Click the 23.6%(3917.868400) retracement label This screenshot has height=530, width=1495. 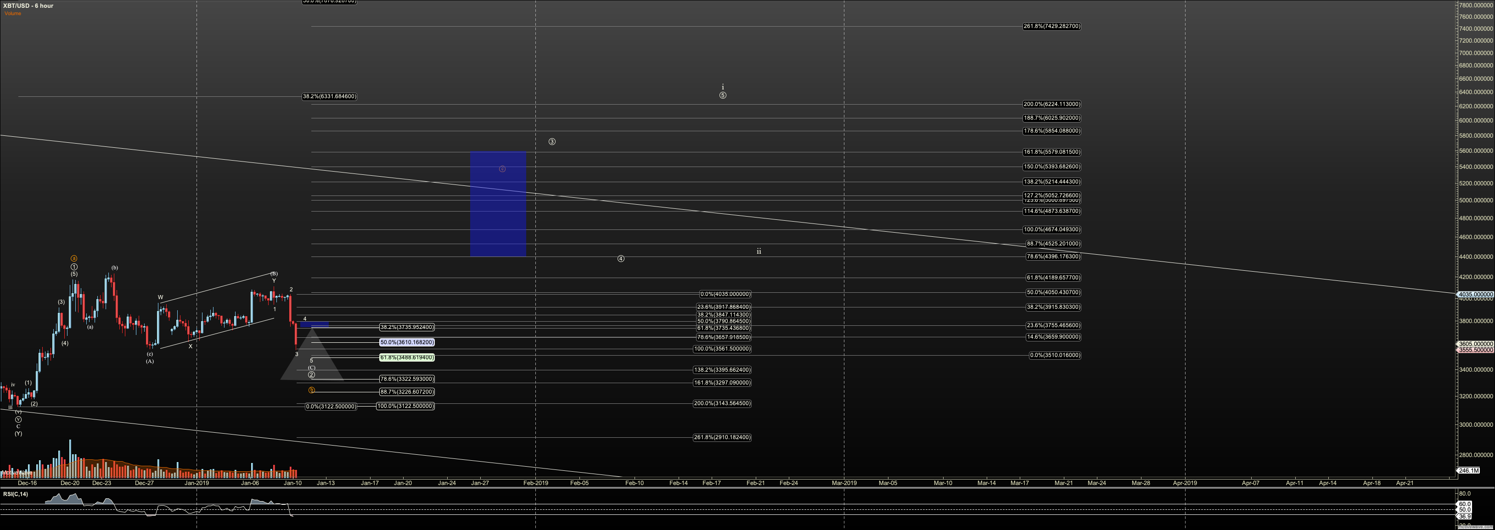pos(724,307)
